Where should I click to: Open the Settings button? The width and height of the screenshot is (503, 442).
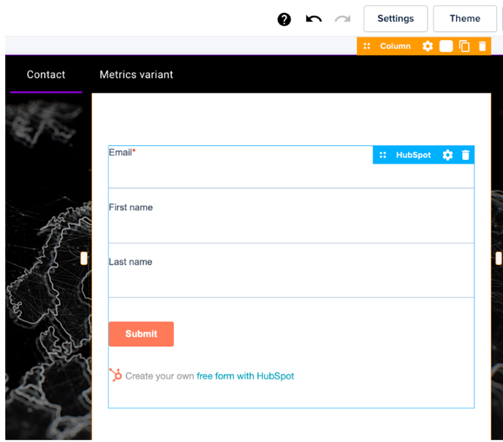396,19
